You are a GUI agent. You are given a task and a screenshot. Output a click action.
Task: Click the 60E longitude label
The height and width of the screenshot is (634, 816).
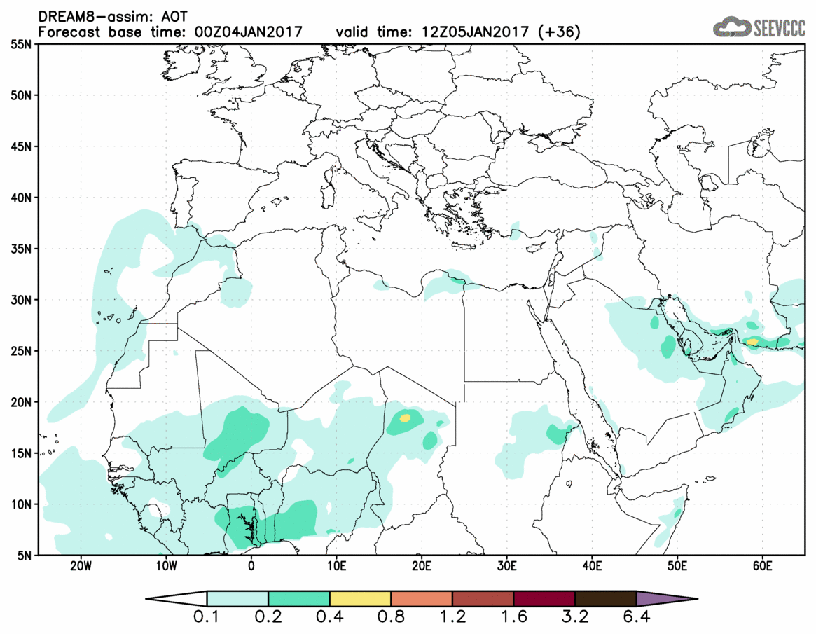pos(762,566)
